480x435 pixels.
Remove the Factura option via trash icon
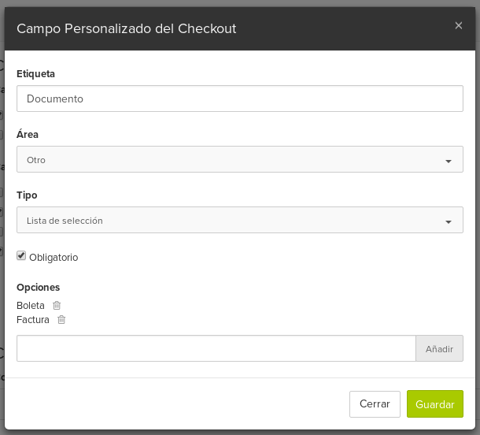coord(61,319)
